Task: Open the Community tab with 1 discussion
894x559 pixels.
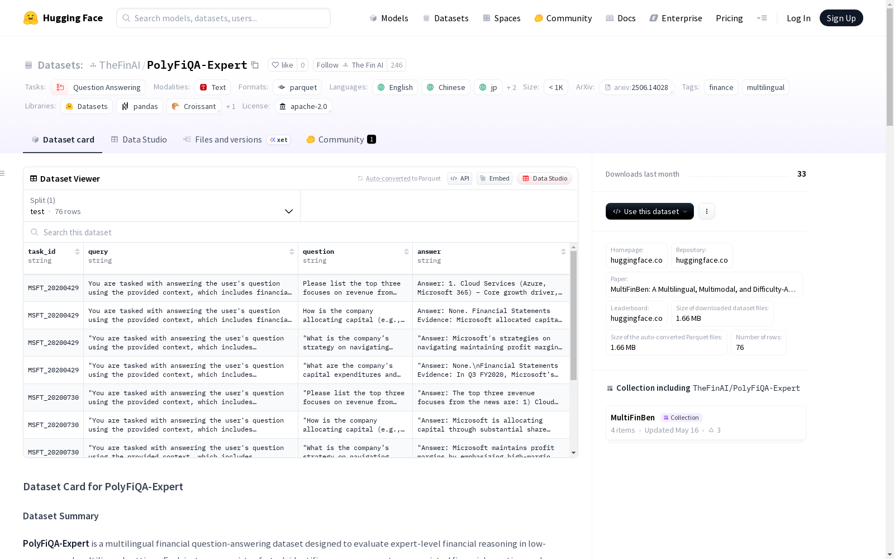Action: click(x=341, y=140)
